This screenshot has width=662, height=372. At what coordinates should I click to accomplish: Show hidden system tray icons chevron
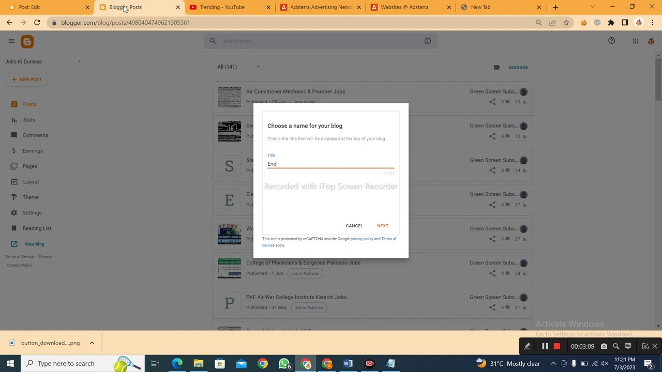(553, 363)
